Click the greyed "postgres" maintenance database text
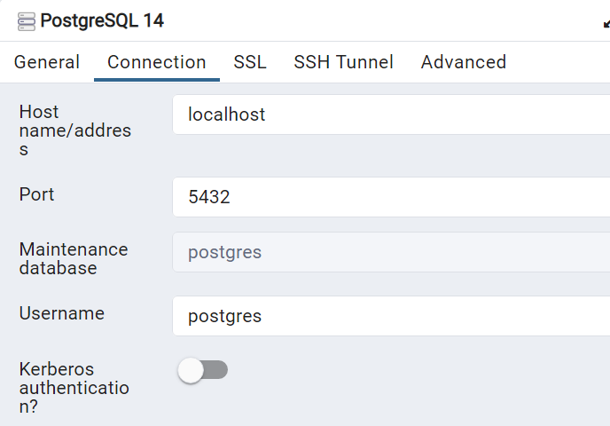 click(x=225, y=252)
